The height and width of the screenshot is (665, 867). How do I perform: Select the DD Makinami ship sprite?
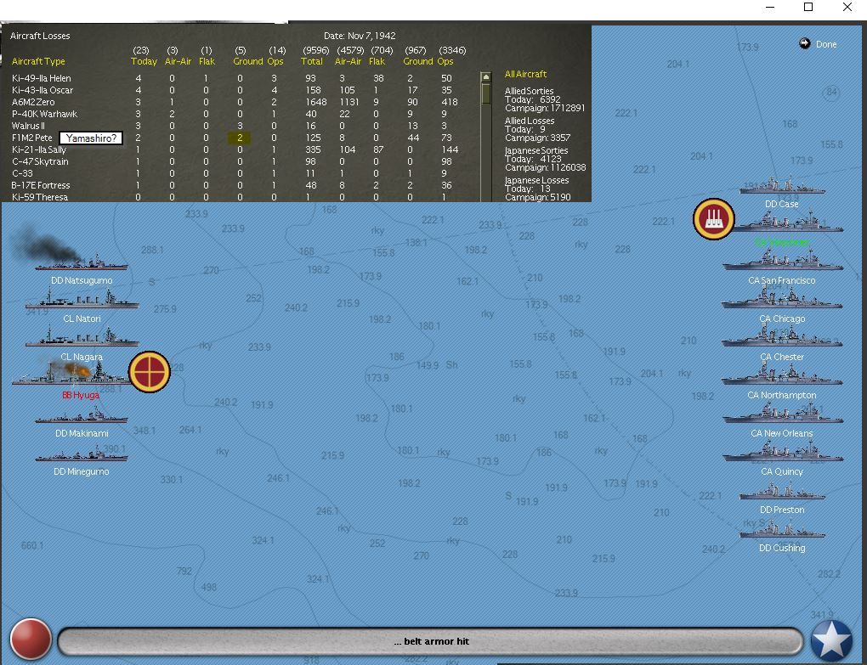[x=82, y=415]
